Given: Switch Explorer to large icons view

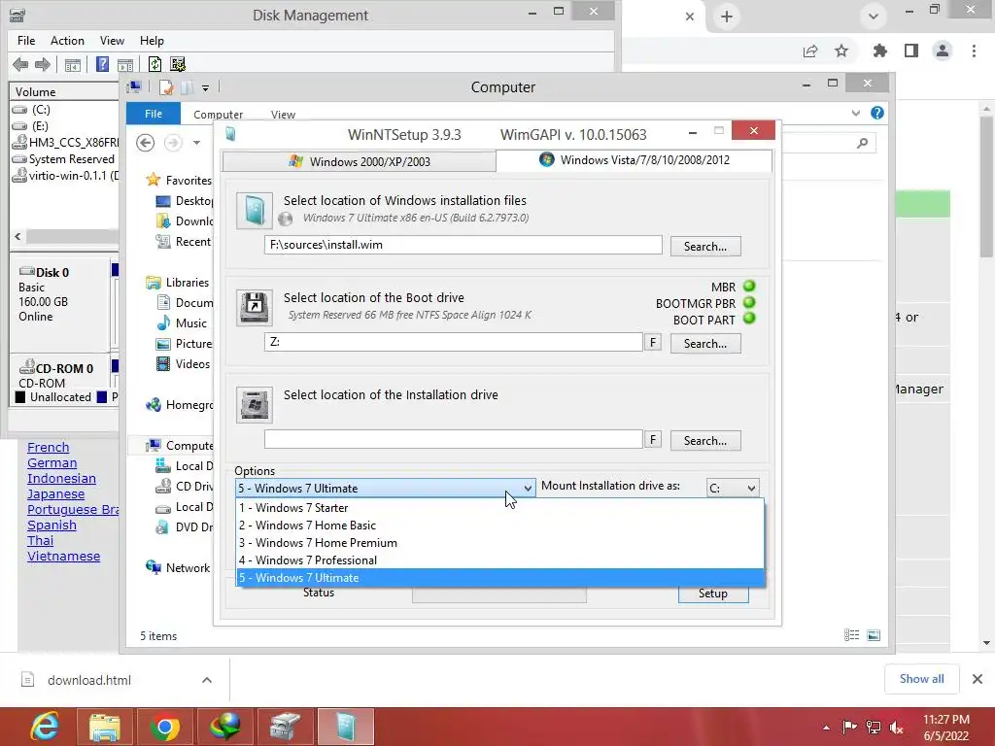Looking at the screenshot, I should [874, 635].
